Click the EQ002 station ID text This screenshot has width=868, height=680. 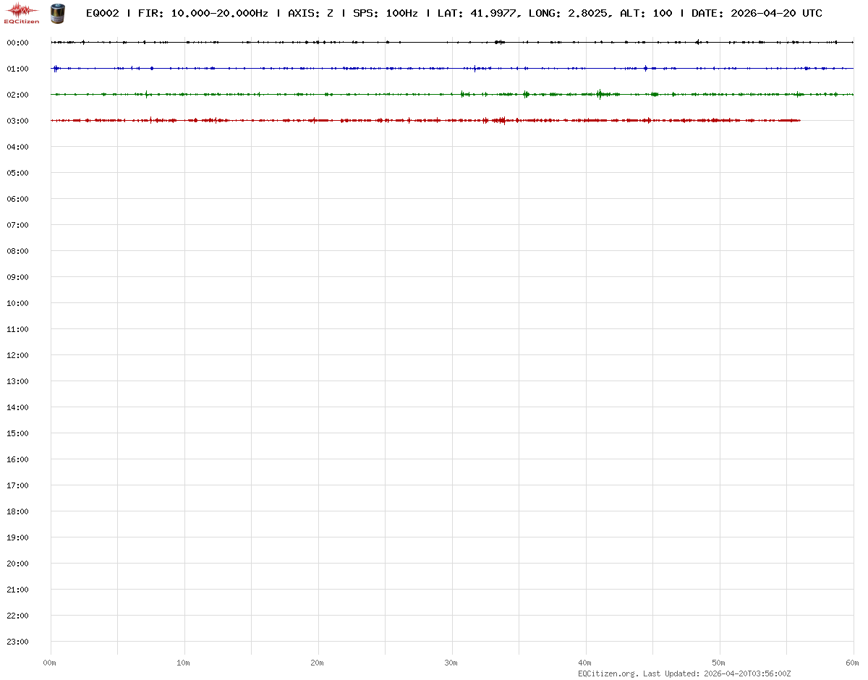[102, 13]
